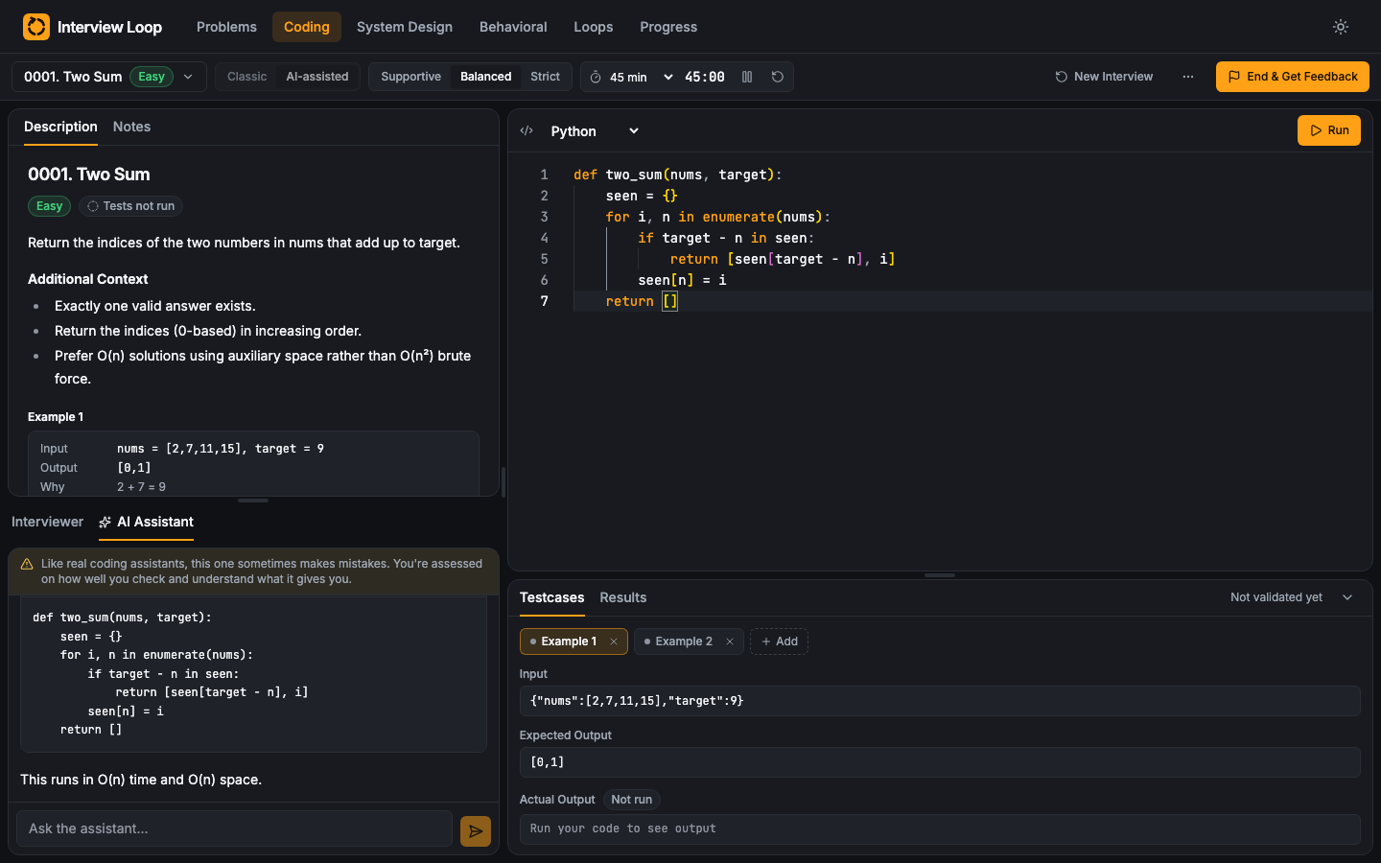The height and width of the screenshot is (863, 1381).
Task: Choose Supportive interviewer style
Action: 410,77
